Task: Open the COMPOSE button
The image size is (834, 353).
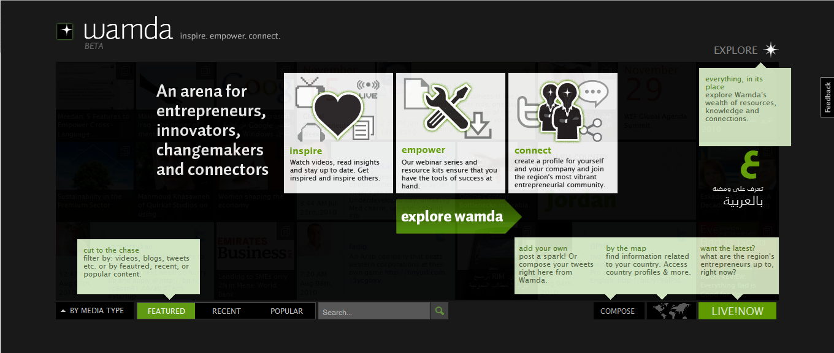Action: tap(618, 311)
